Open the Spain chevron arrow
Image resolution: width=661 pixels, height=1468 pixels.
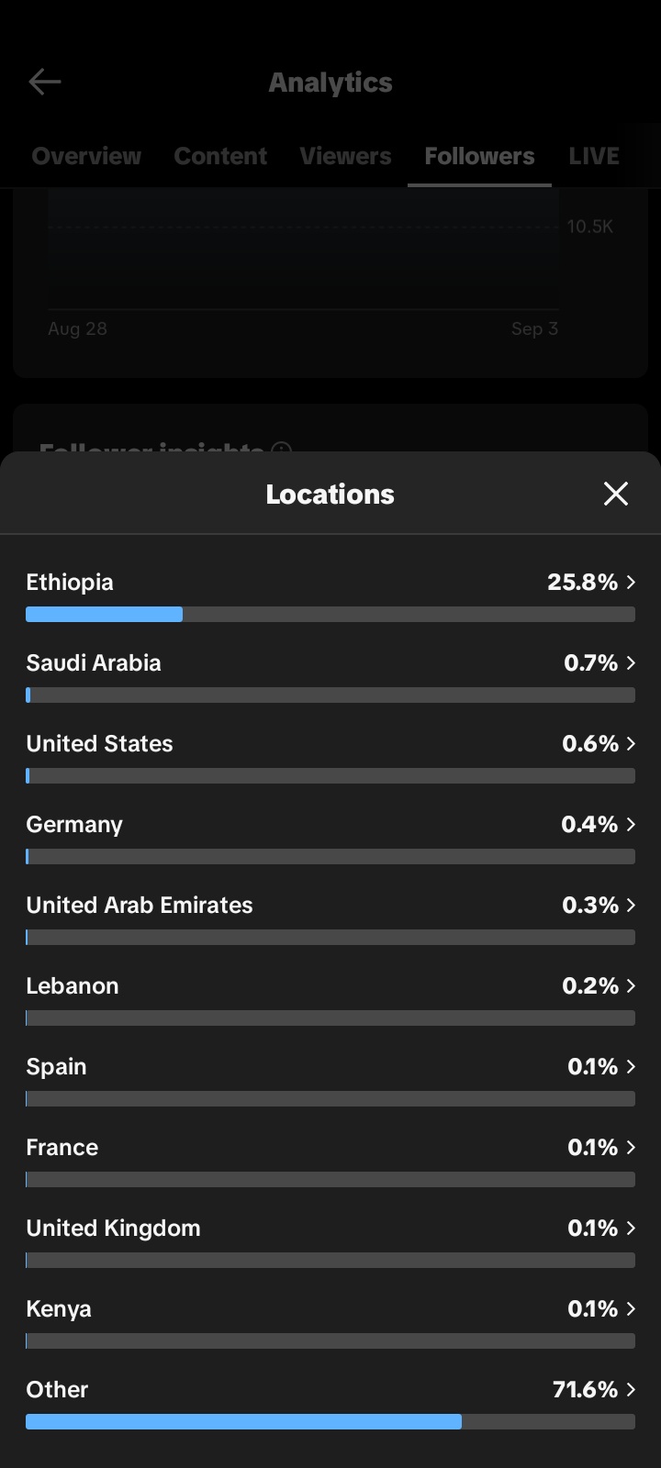click(631, 1066)
